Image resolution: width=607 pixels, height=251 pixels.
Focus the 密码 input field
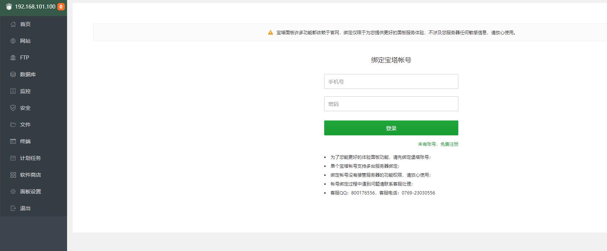(x=391, y=104)
